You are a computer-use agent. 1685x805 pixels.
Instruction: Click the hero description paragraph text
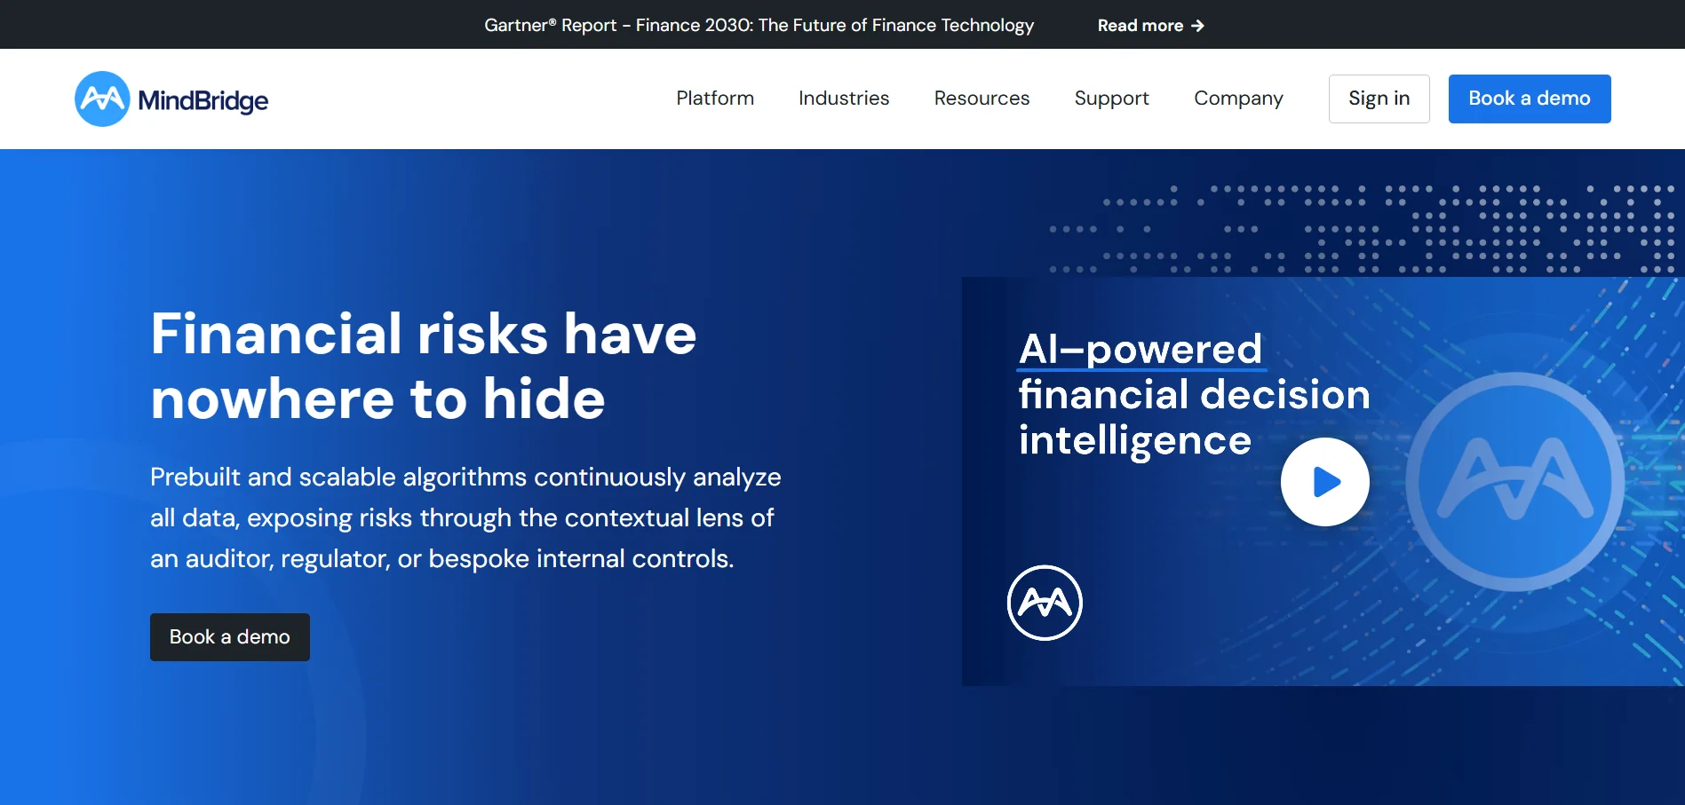465,517
